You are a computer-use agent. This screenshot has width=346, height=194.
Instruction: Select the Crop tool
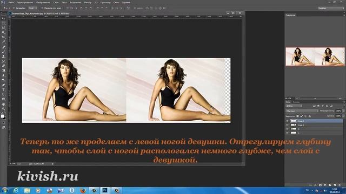3,37
